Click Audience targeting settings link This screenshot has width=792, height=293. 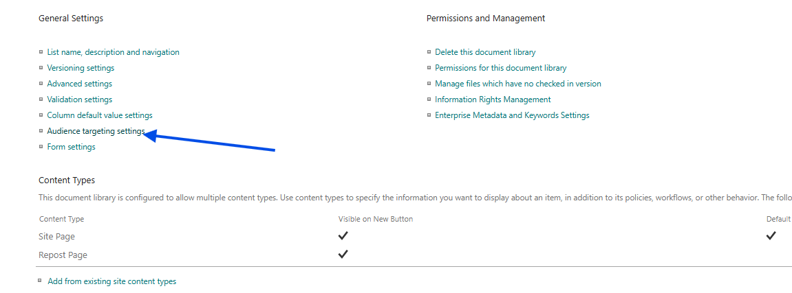coord(96,131)
